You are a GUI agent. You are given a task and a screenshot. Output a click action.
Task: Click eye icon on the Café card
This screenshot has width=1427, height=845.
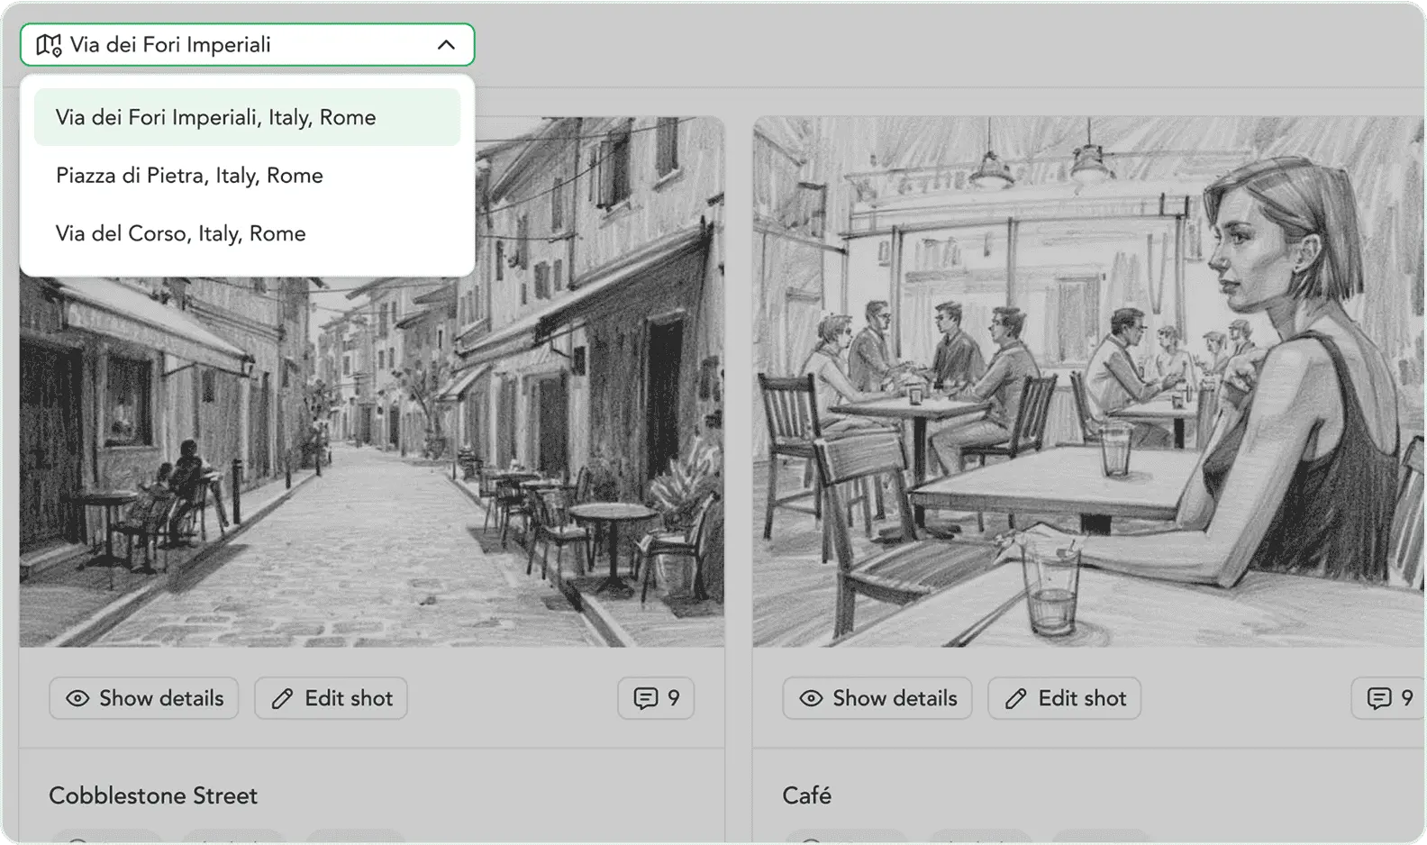pos(811,699)
